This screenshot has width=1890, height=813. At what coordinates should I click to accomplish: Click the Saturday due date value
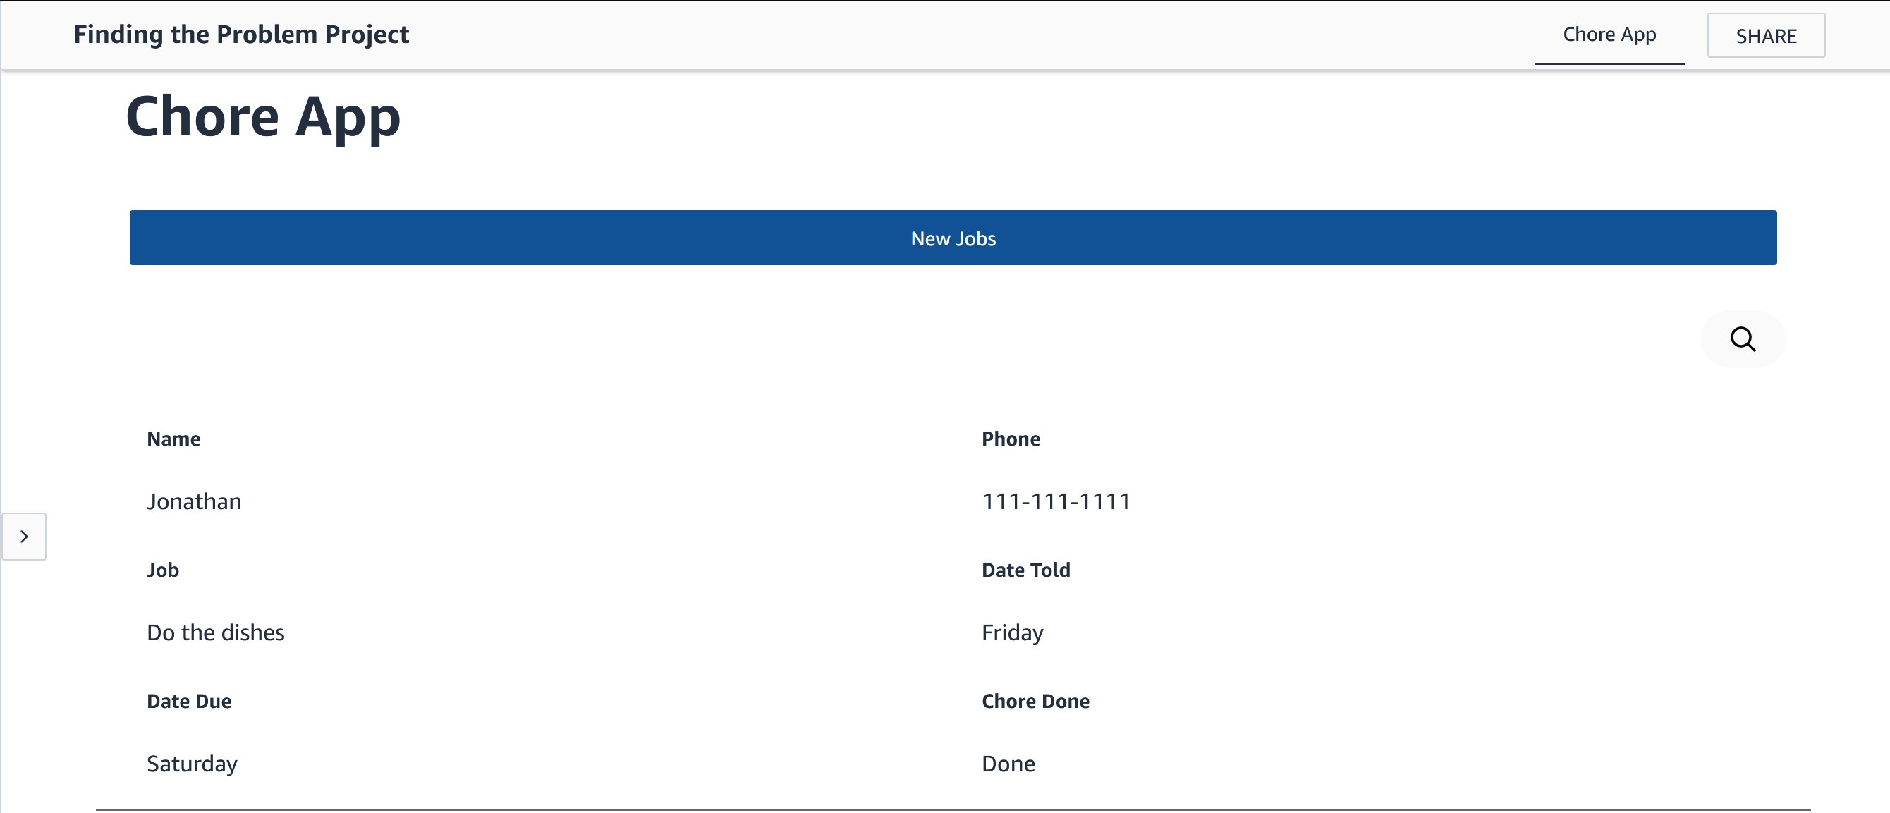pyautogui.click(x=192, y=764)
